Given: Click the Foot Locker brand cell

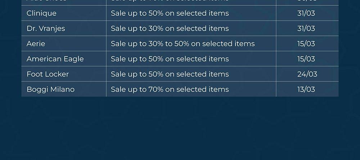Looking at the screenshot, I should pyautogui.click(x=48, y=74).
